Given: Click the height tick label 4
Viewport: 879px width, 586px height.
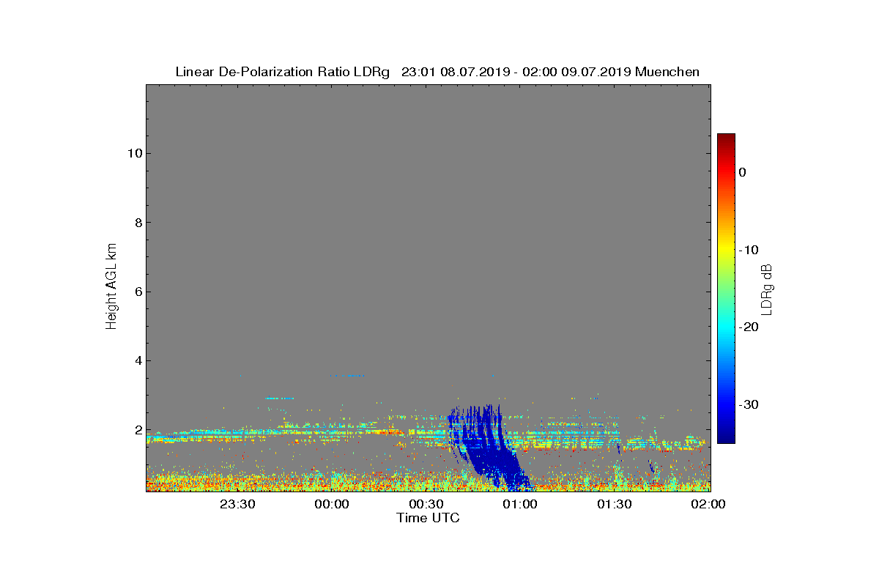Looking at the screenshot, I should 137,360.
